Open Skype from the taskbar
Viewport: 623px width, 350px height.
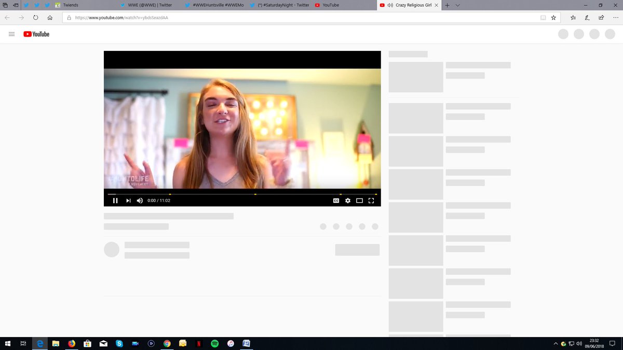tap(119, 343)
